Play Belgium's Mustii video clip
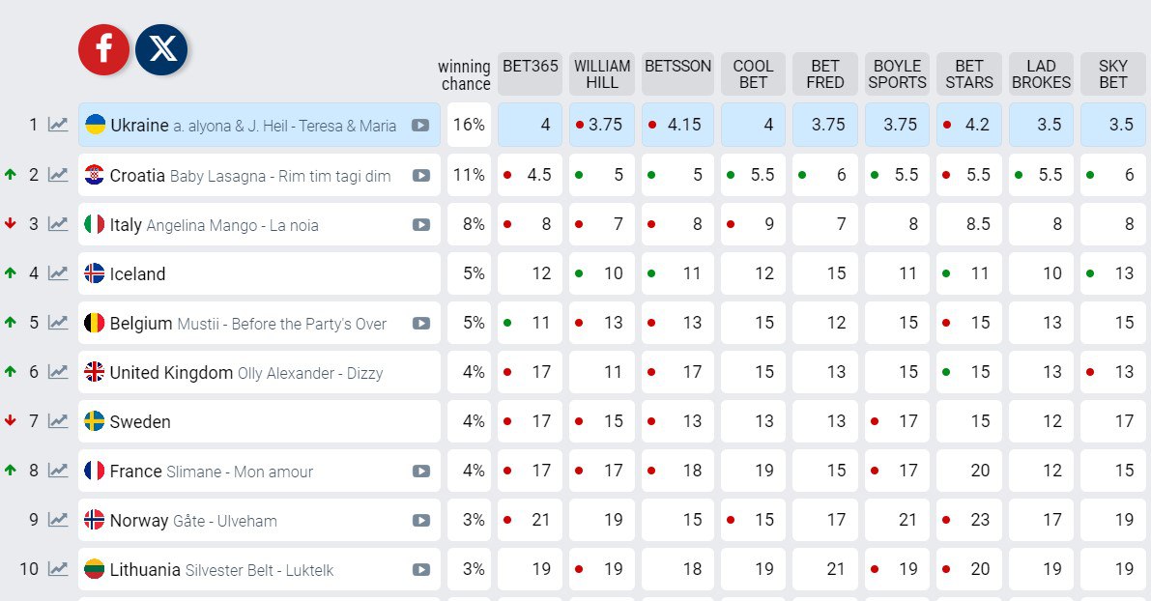 pyautogui.click(x=420, y=323)
